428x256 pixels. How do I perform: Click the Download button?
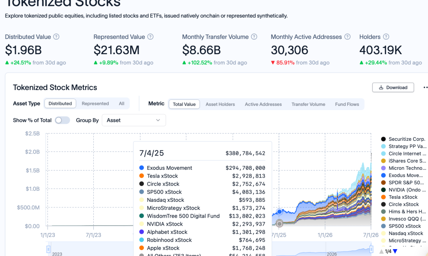(393, 87)
